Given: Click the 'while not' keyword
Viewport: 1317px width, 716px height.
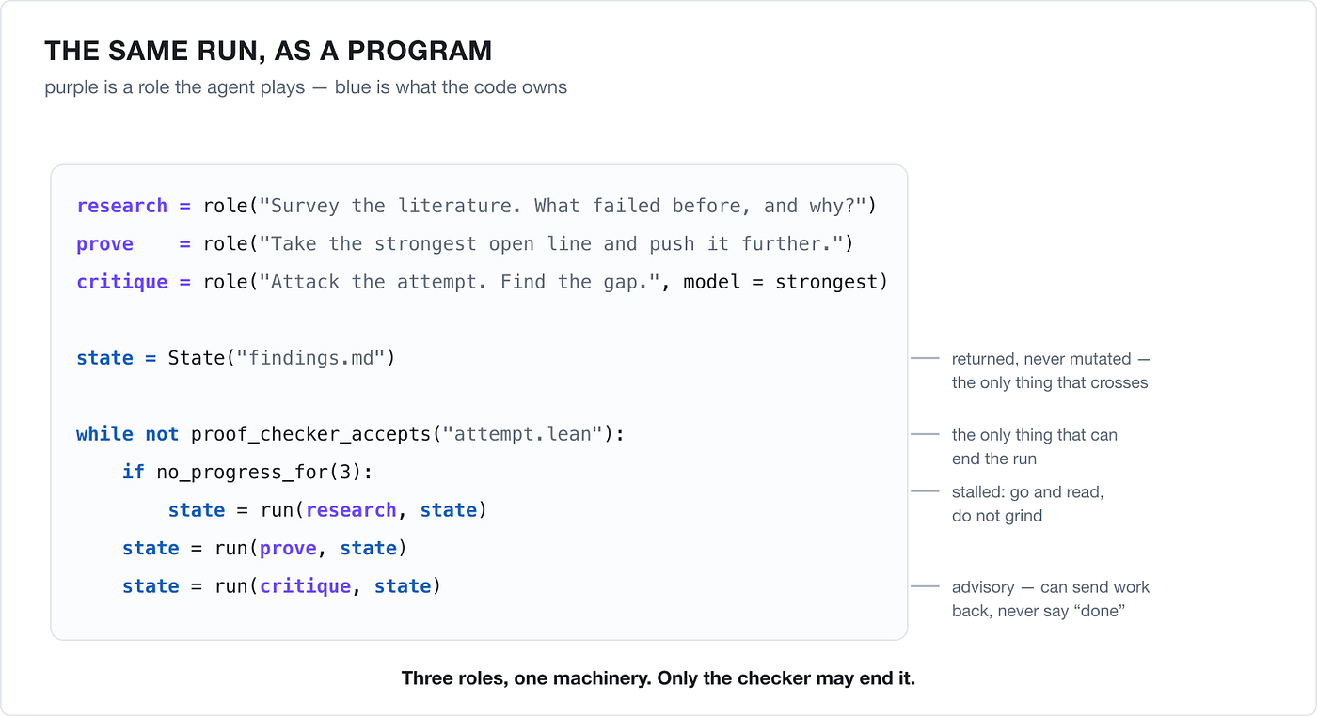Looking at the screenshot, I should point(128,434).
